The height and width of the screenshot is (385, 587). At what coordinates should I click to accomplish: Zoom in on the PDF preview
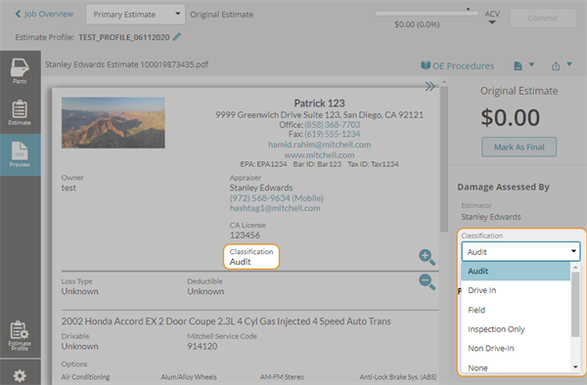(x=427, y=257)
